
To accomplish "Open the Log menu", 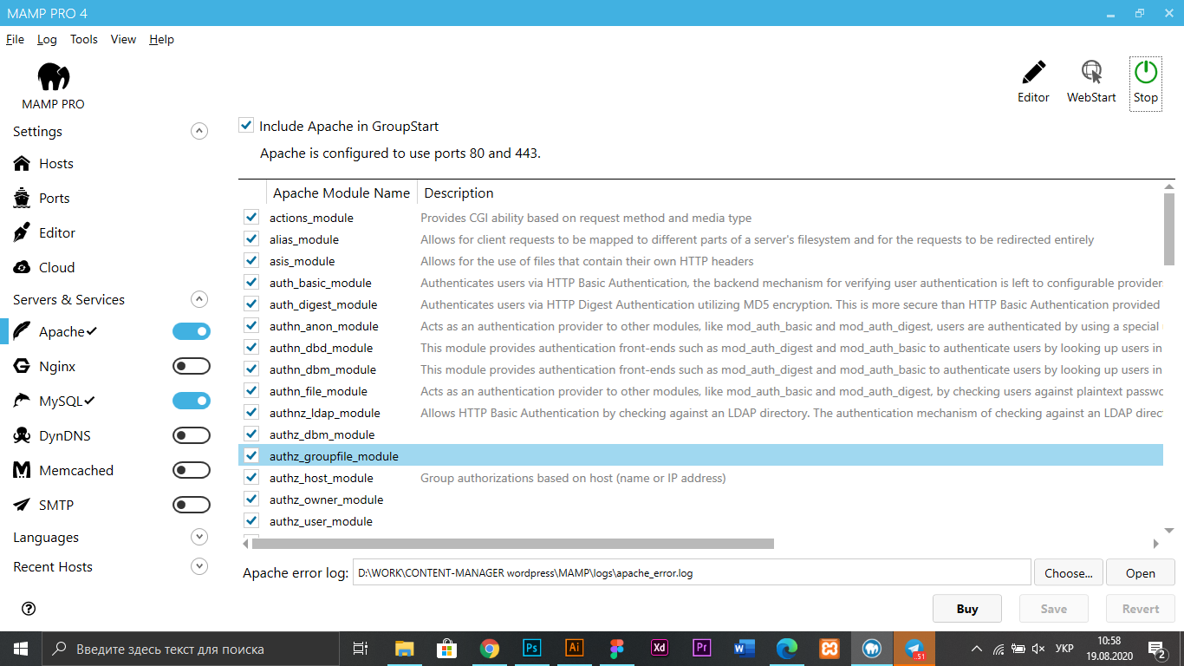I will (x=47, y=39).
